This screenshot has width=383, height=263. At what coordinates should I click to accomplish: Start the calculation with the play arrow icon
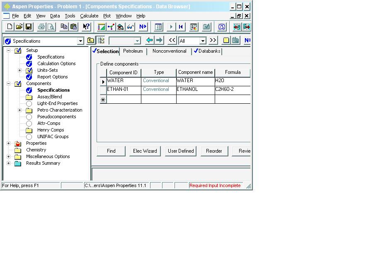pos(171,27)
